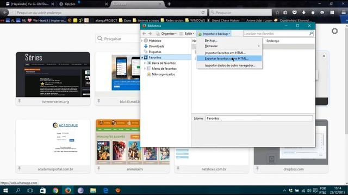The height and width of the screenshot is (195, 348).
Task: Open the Draw bookmarks folder
Action: tap(125, 21)
